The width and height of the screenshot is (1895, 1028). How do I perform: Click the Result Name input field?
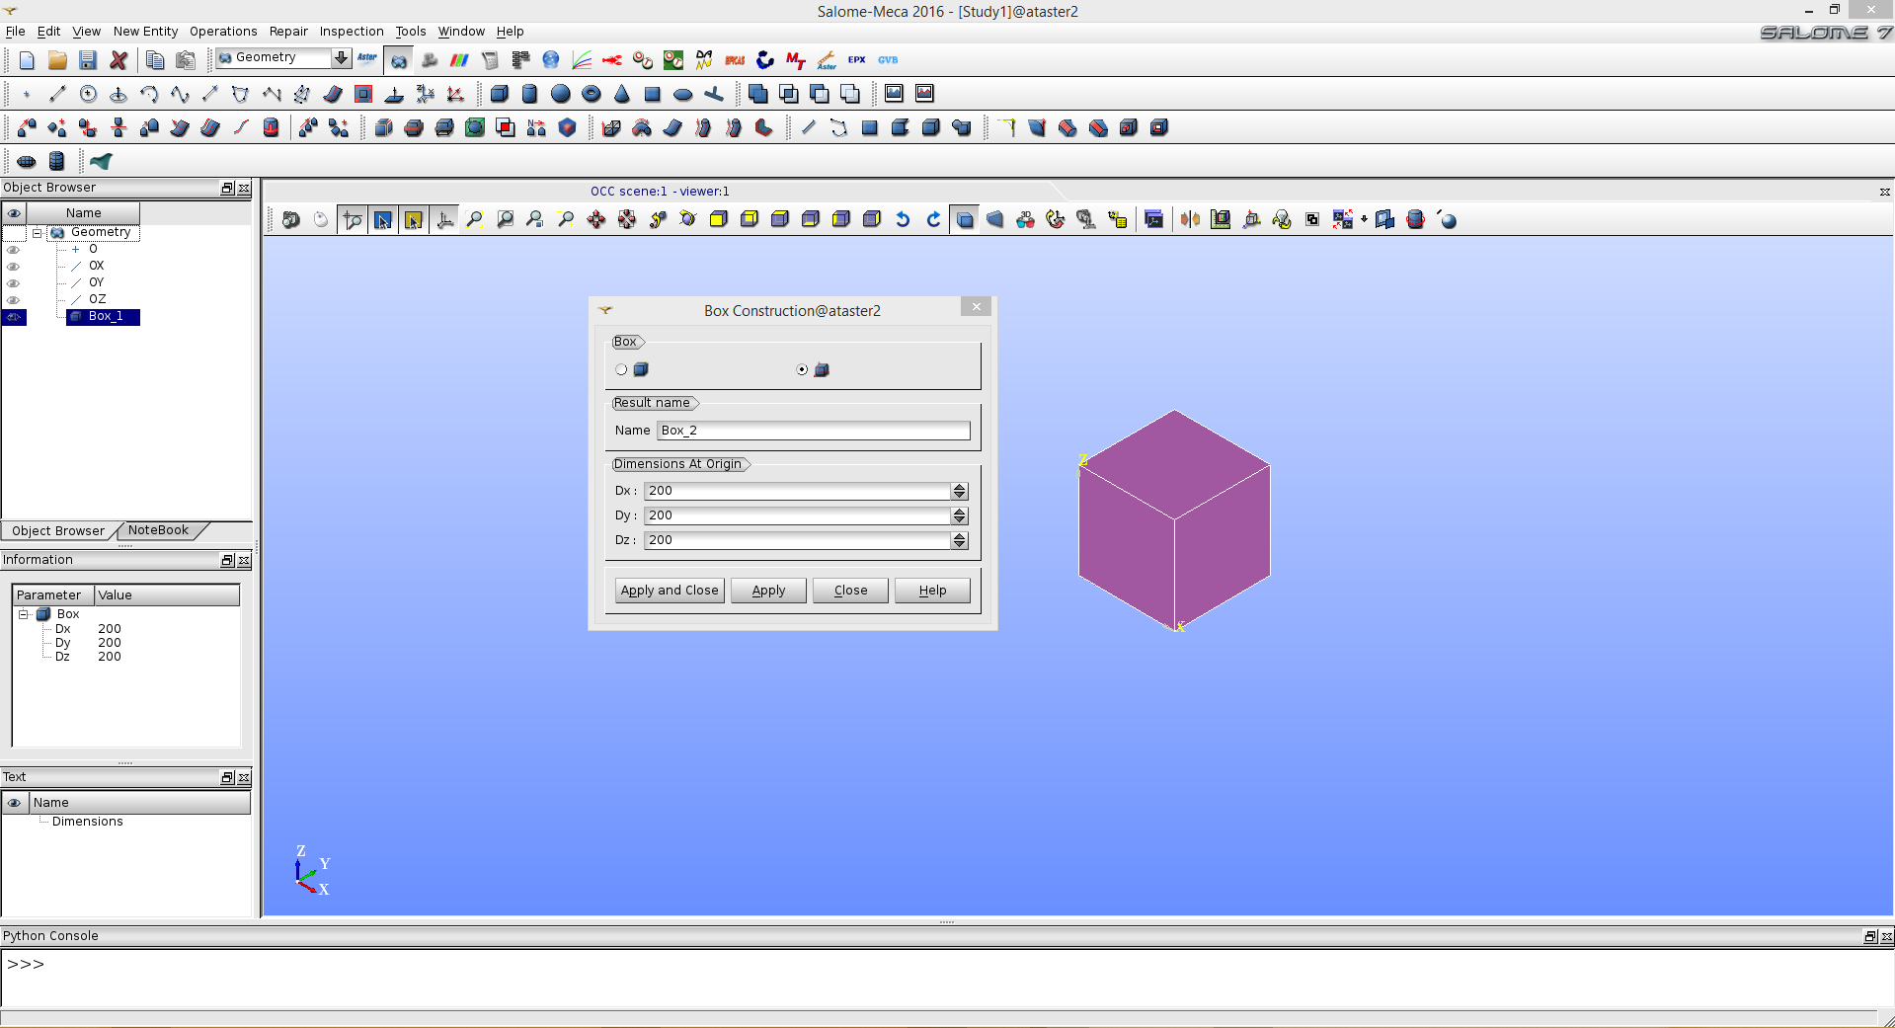pyautogui.click(x=813, y=431)
